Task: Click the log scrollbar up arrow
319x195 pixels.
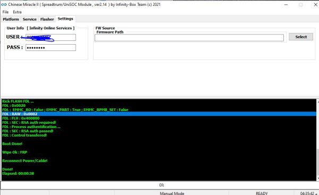Action: [x=318, y=101]
